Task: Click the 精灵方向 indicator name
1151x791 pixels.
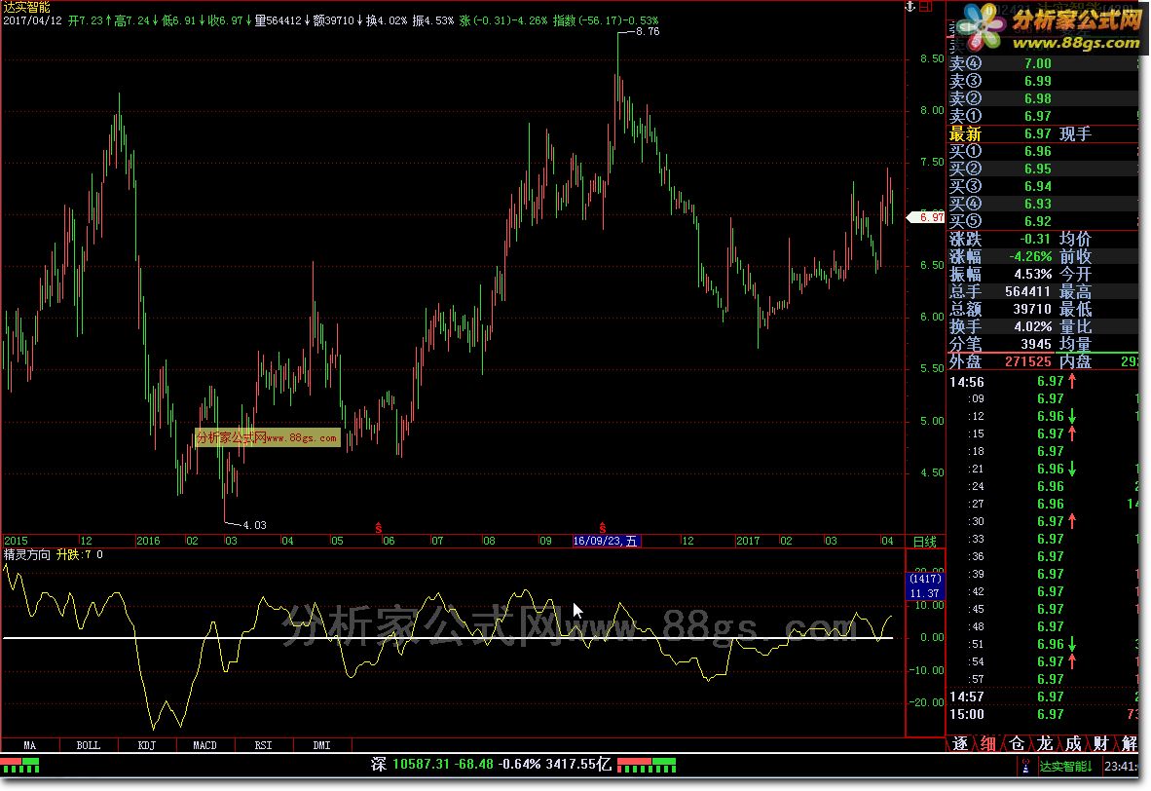Action: point(27,554)
